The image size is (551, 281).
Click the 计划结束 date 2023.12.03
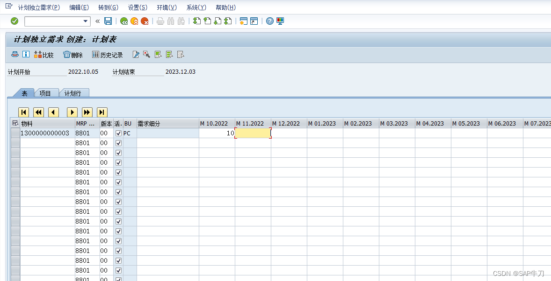coord(181,72)
